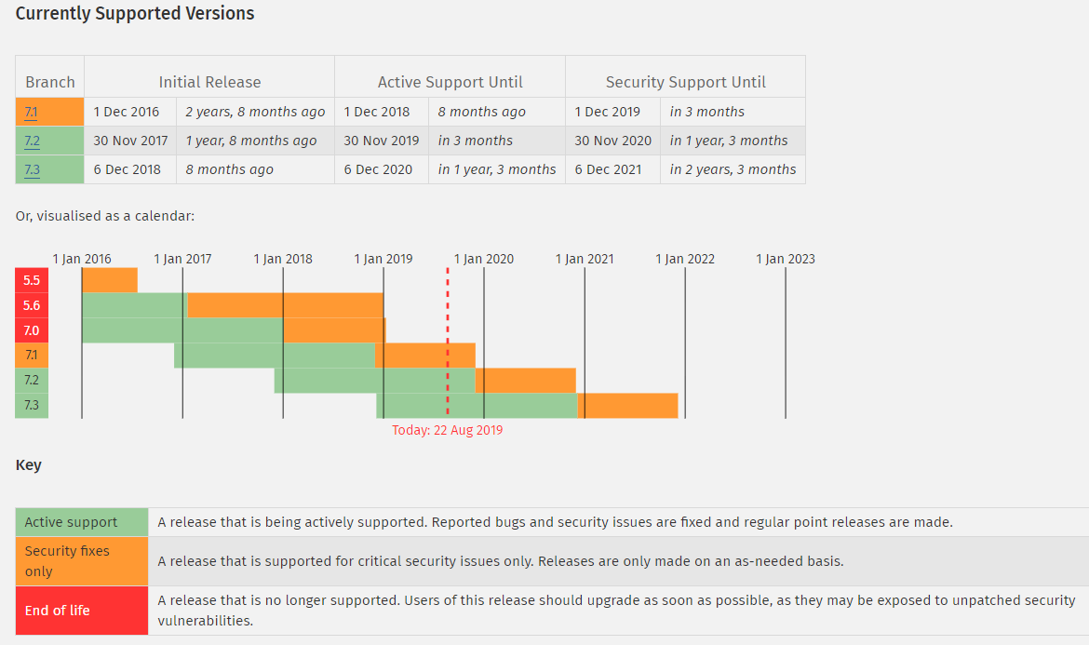
Task: Click the "Initial Release" column header
Action: [x=209, y=82]
